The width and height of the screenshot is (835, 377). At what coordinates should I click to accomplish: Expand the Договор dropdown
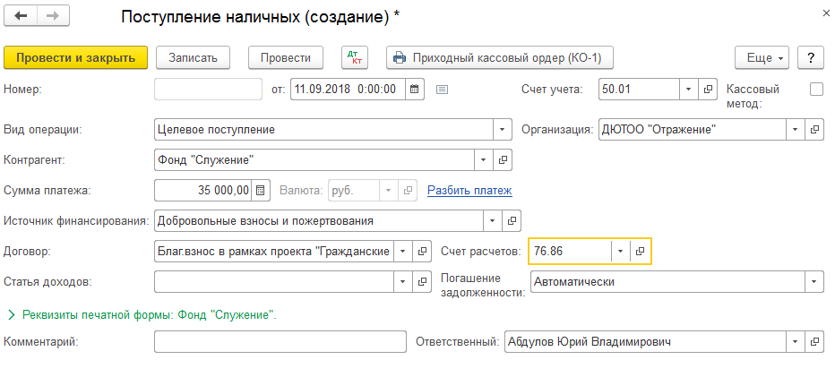tap(403, 252)
